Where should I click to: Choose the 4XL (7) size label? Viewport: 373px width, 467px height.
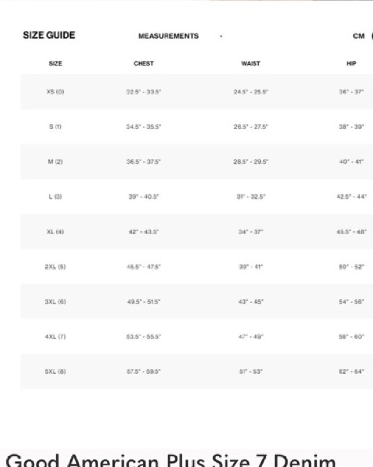point(55,337)
